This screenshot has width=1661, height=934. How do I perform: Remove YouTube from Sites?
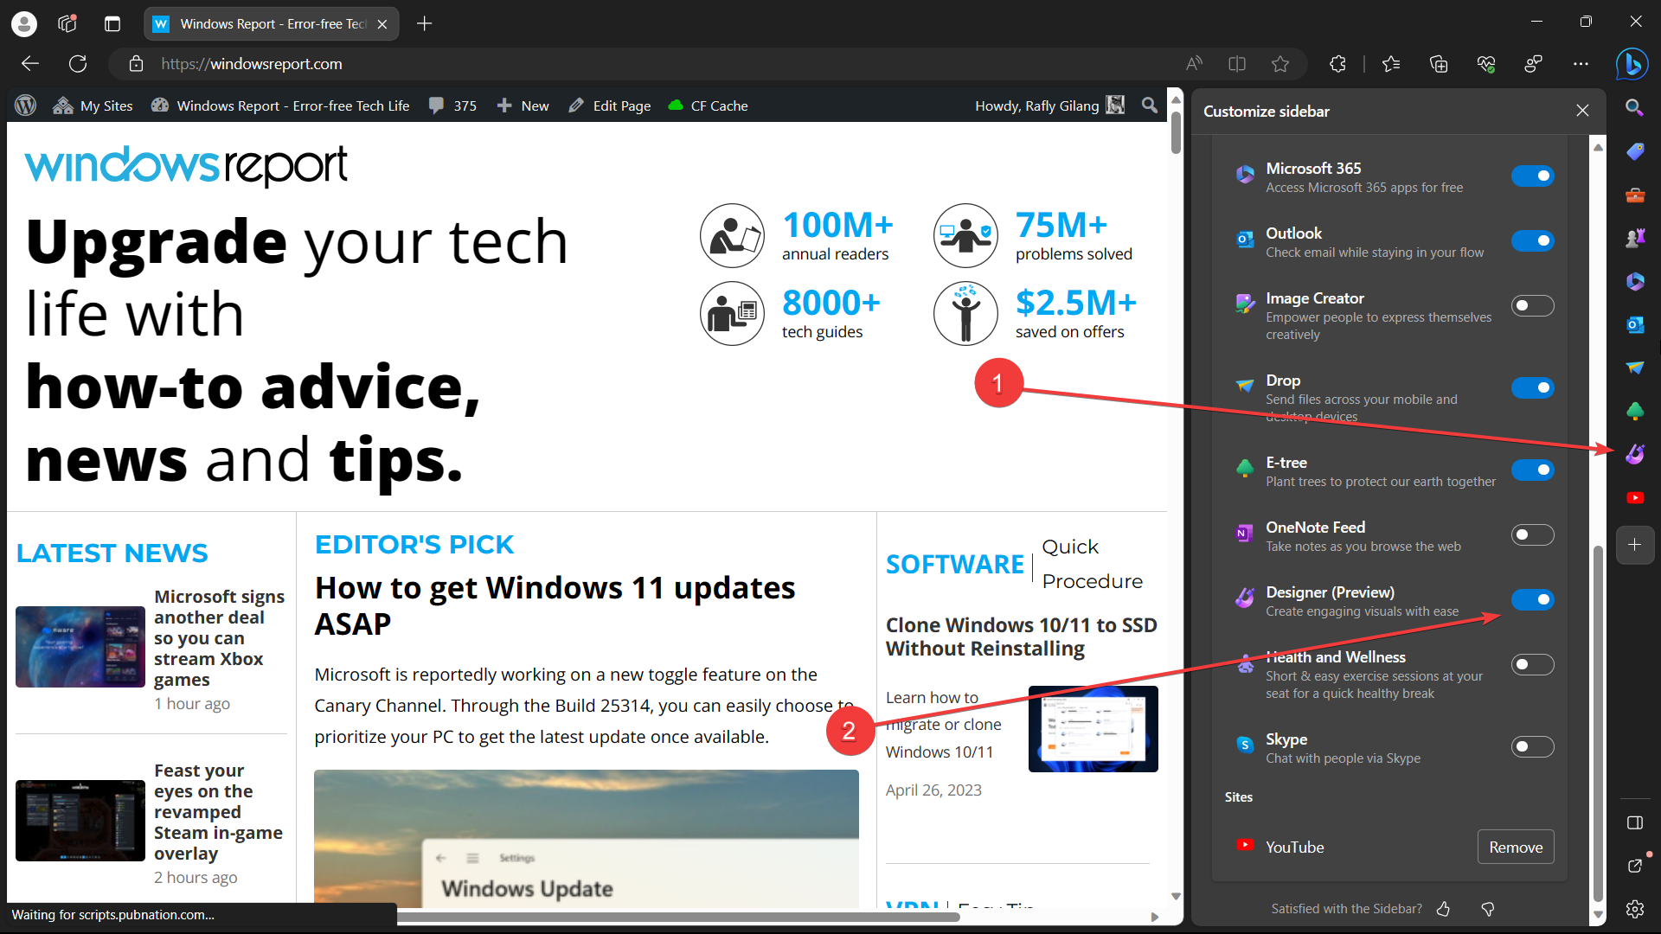click(x=1515, y=847)
